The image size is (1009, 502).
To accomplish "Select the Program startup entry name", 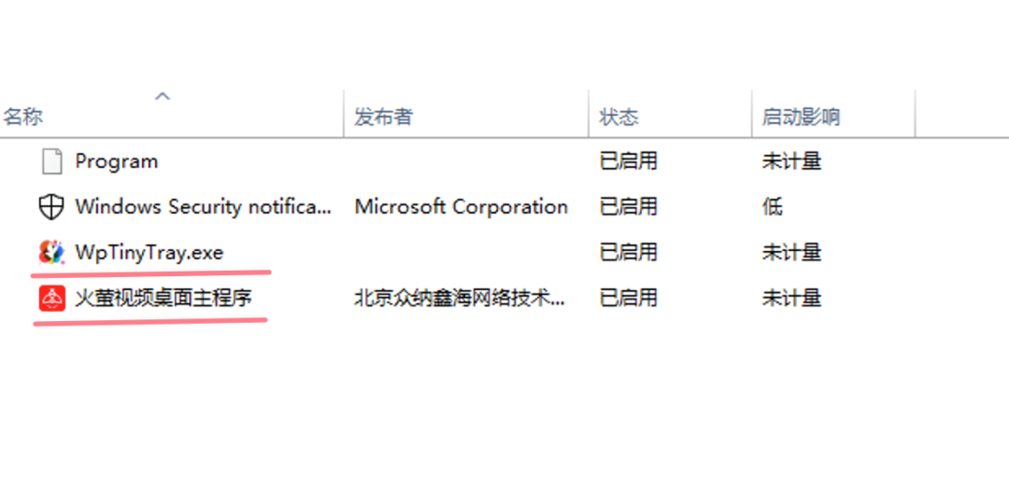I will [117, 160].
